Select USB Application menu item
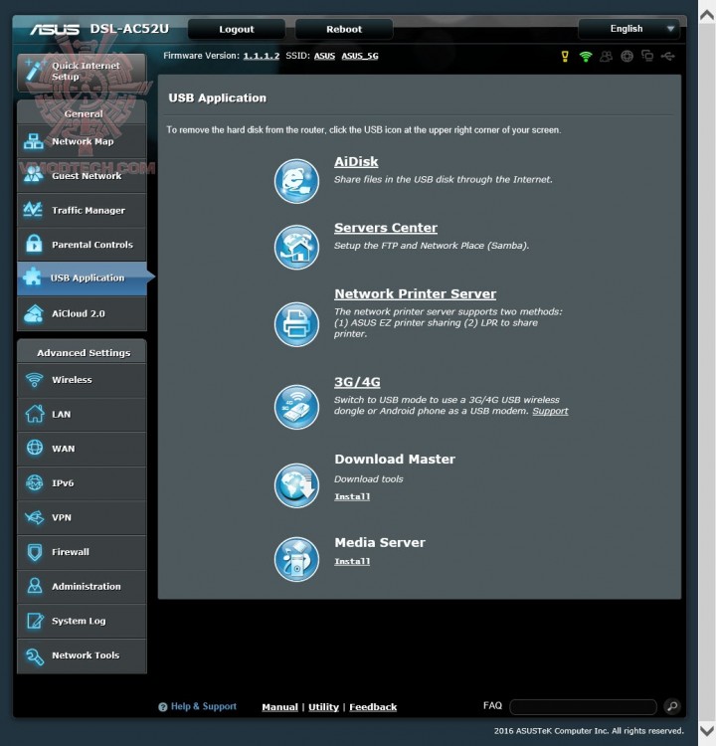The width and height of the screenshot is (716, 746). [x=82, y=278]
